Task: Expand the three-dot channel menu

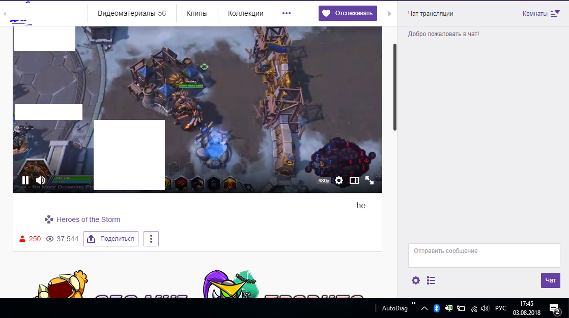Action: tap(287, 14)
